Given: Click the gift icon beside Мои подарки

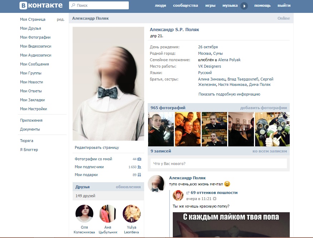Looking at the screenshot, I should click(x=140, y=175).
